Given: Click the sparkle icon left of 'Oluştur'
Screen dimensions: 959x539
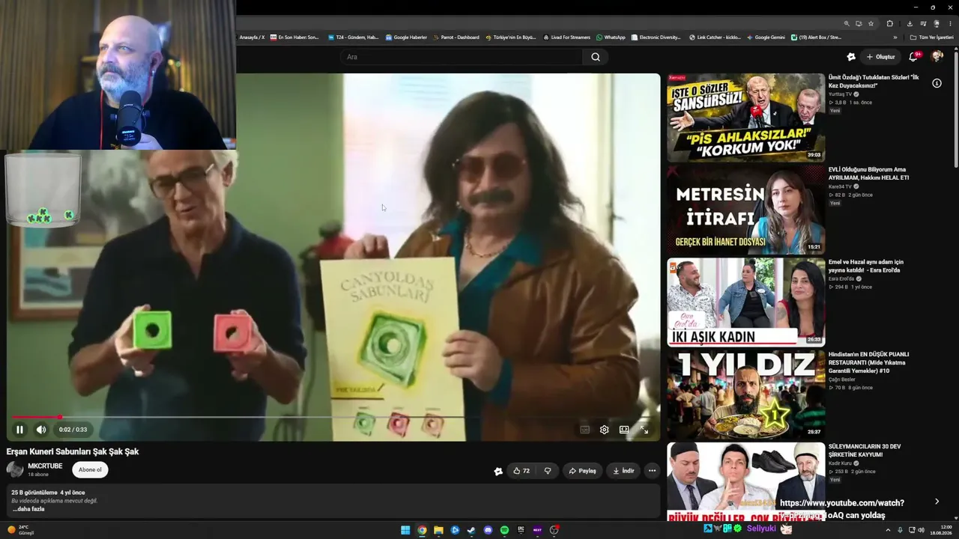Looking at the screenshot, I should click(851, 57).
